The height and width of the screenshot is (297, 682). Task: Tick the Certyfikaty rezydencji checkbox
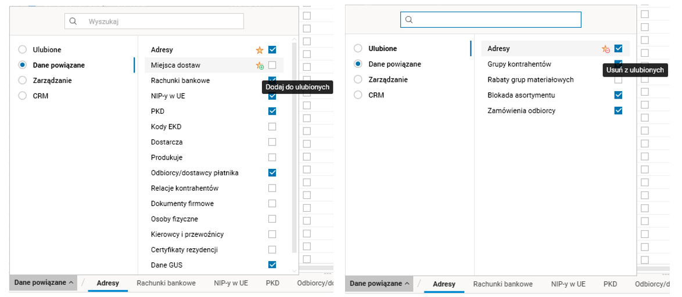272,249
